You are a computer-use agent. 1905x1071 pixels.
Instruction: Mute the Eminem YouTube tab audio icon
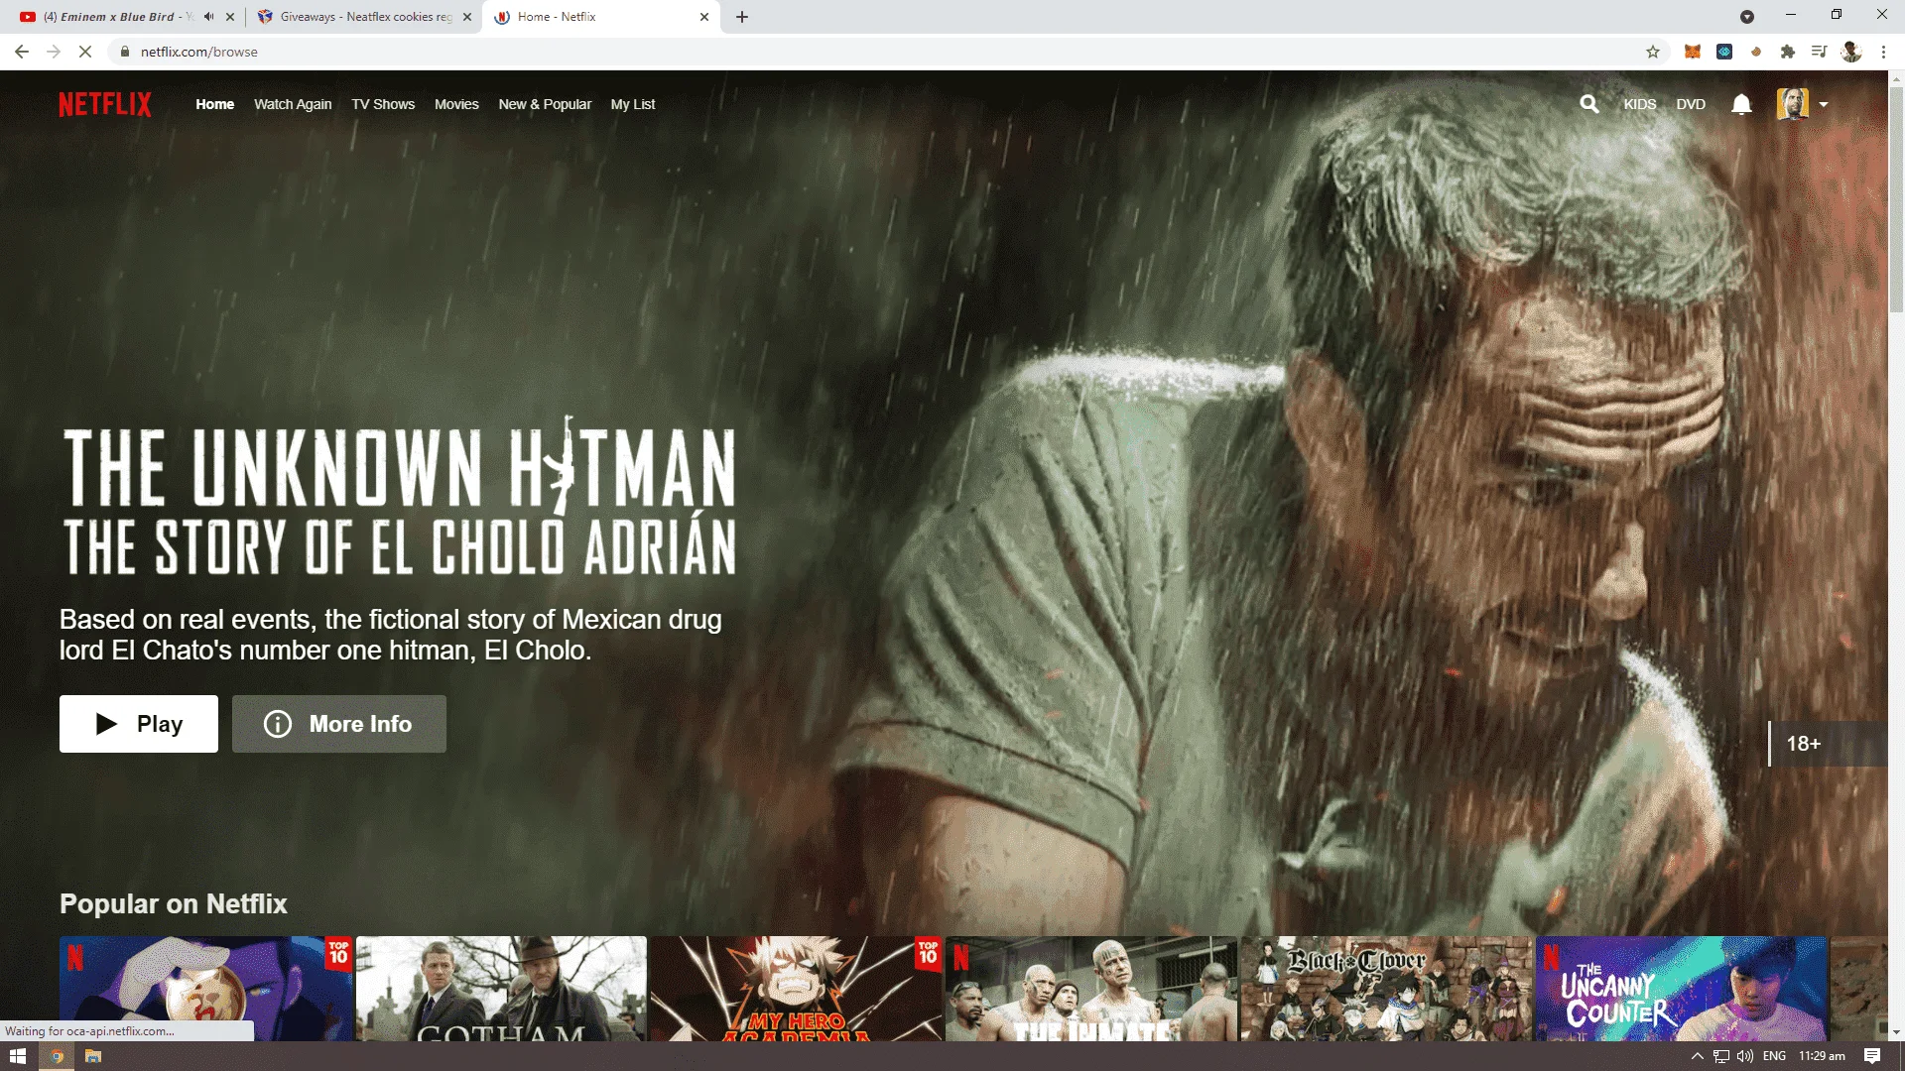[x=209, y=17]
